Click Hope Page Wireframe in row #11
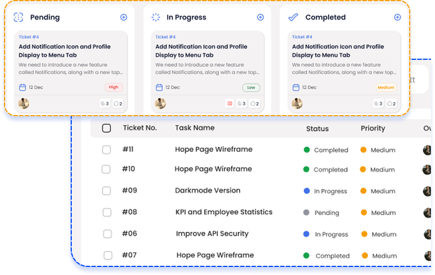 [214, 150]
